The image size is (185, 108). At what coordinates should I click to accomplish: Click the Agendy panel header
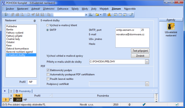171,20
